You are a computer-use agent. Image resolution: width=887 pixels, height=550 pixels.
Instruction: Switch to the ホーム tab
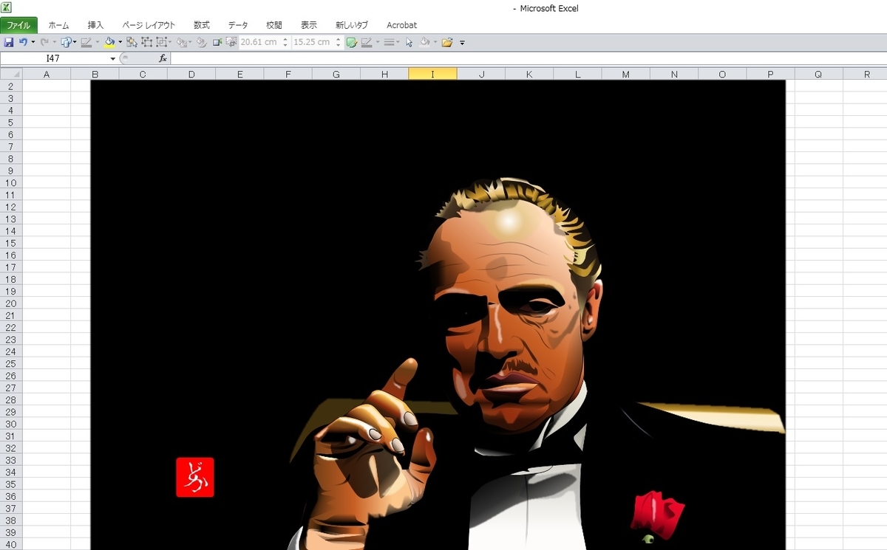(x=58, y=25)
